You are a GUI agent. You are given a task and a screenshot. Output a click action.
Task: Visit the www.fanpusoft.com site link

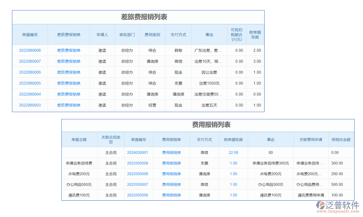(338, 212)
